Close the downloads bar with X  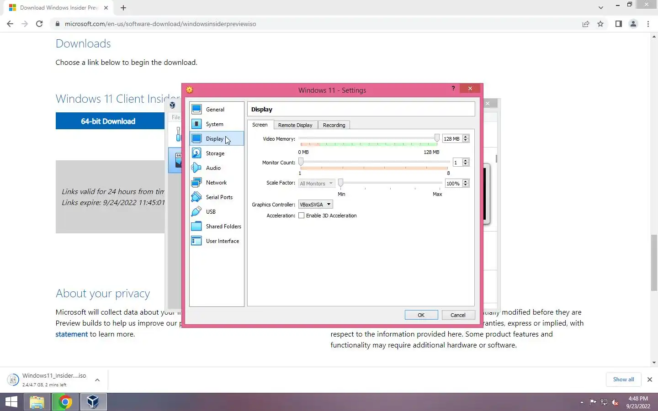point(650,379)
